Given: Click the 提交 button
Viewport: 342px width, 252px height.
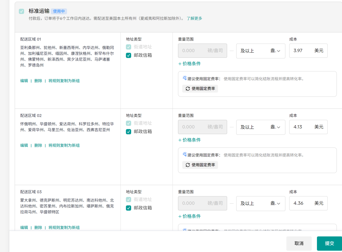Looking at the screenshot, I should click(329, 243).
